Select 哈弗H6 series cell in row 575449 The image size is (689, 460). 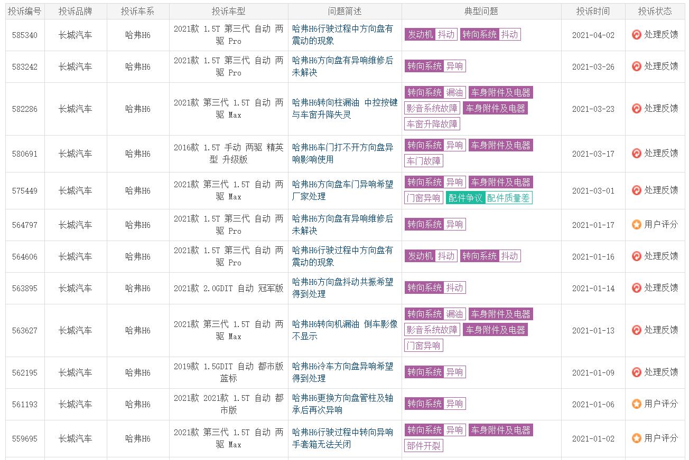(x=138, y=191)
